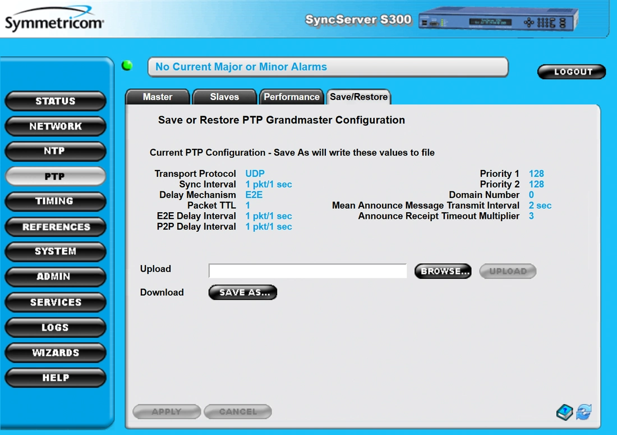Click the Save or Restore PTP Grandmaster Configuration heading
The height and width of the screenshot is (435, 617).
tap(282, 120)
